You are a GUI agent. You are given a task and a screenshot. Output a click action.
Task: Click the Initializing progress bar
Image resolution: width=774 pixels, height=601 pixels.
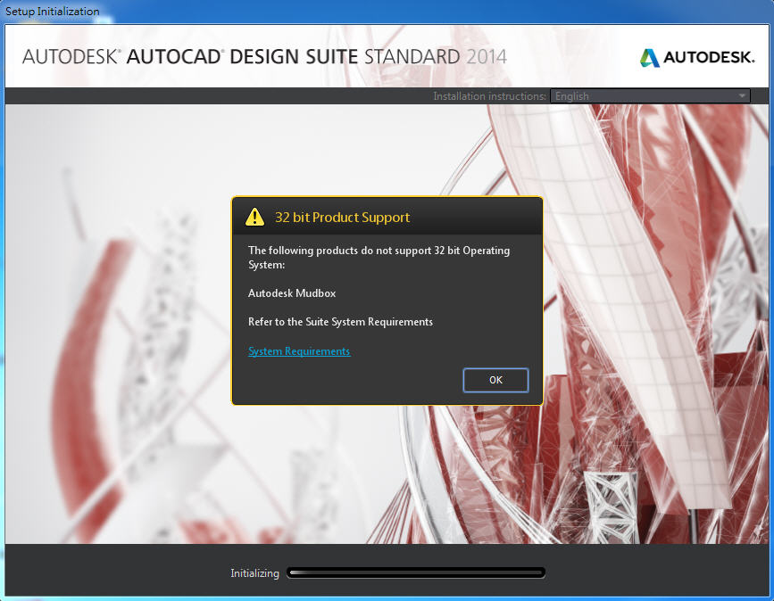[416, 572]
